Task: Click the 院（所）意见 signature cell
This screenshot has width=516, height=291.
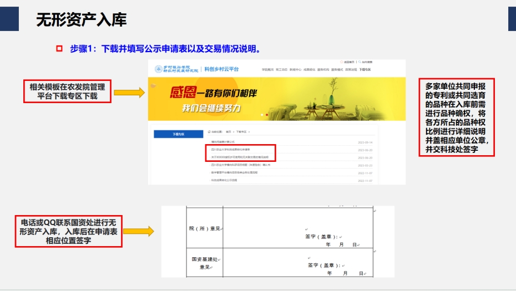Action: point(298,227)
